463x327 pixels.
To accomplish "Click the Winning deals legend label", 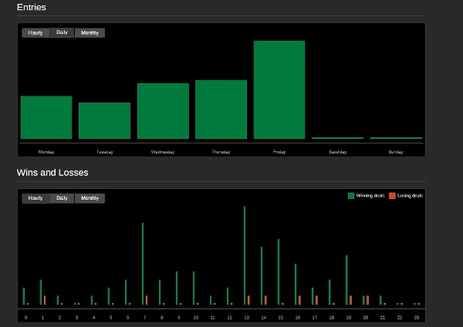I will (370, 196).
